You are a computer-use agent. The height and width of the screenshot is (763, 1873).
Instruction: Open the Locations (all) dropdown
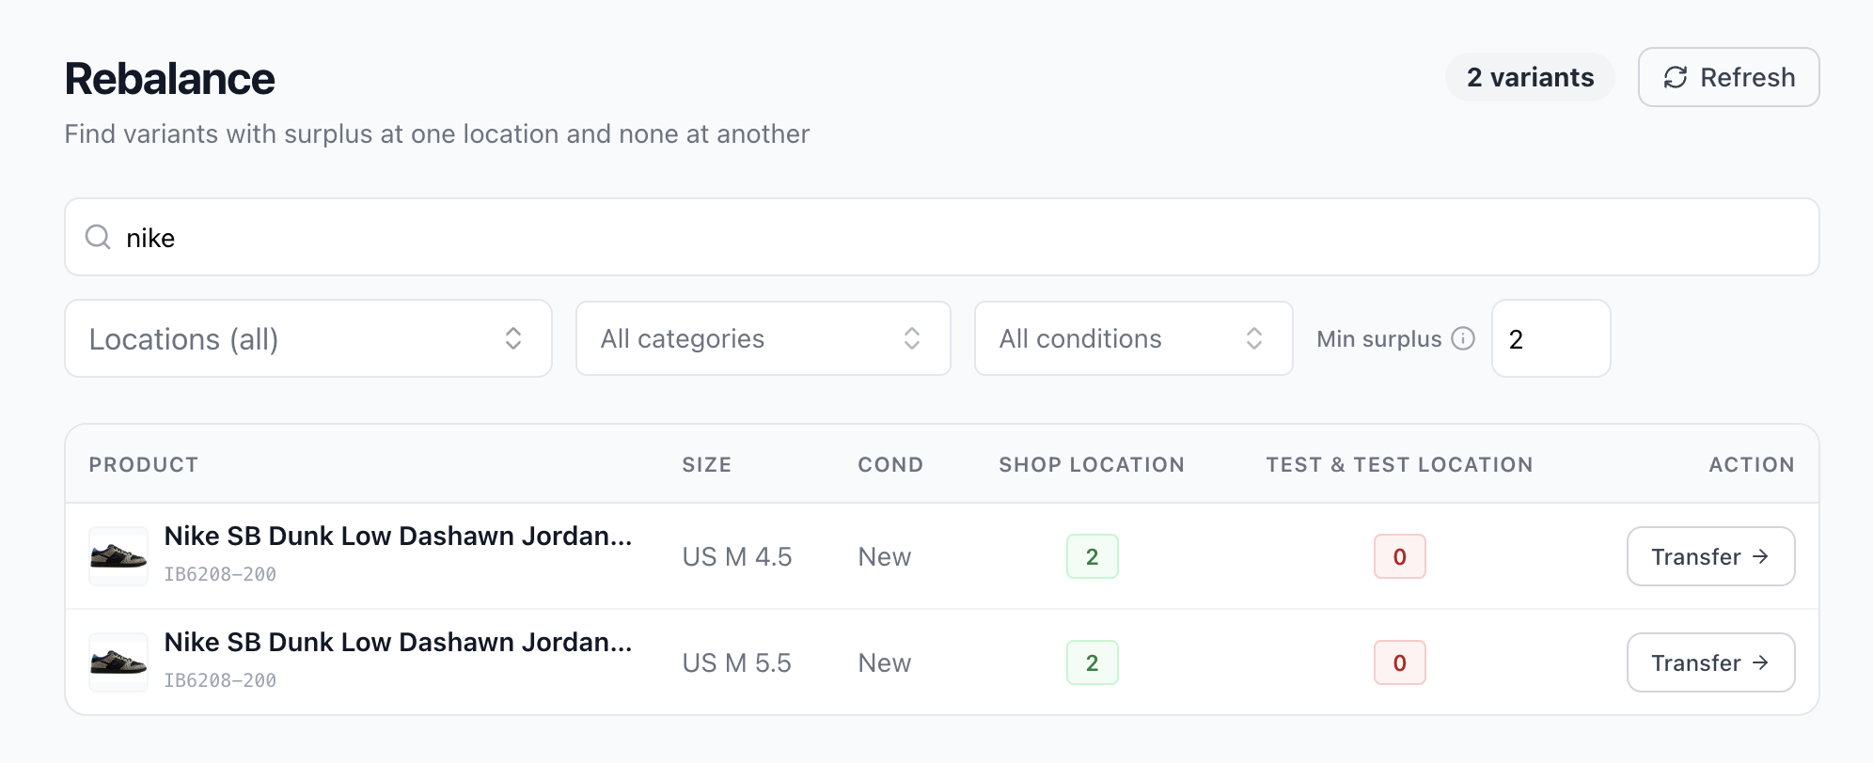coord(307,338)
